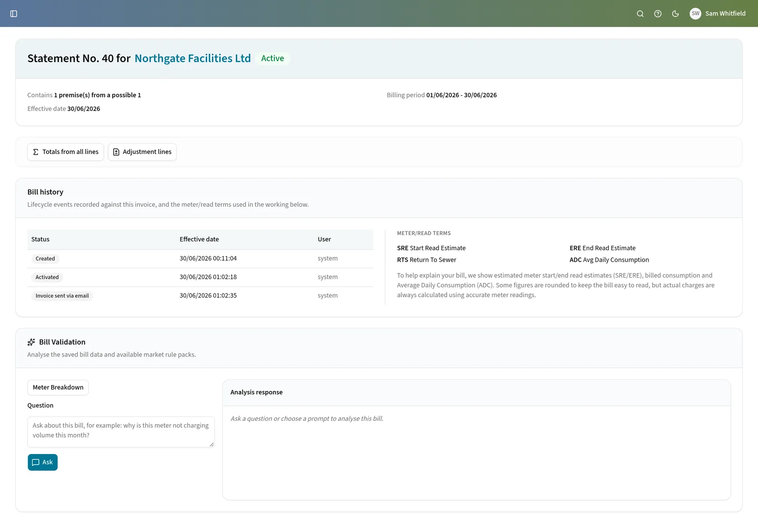
Task: Select date 30/06/2026 01:02:18
Action: click(x=208, y=277)
